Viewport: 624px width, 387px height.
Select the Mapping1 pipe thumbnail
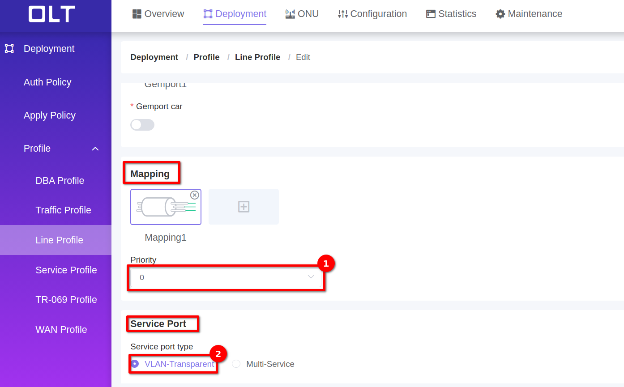pos(166,207)
